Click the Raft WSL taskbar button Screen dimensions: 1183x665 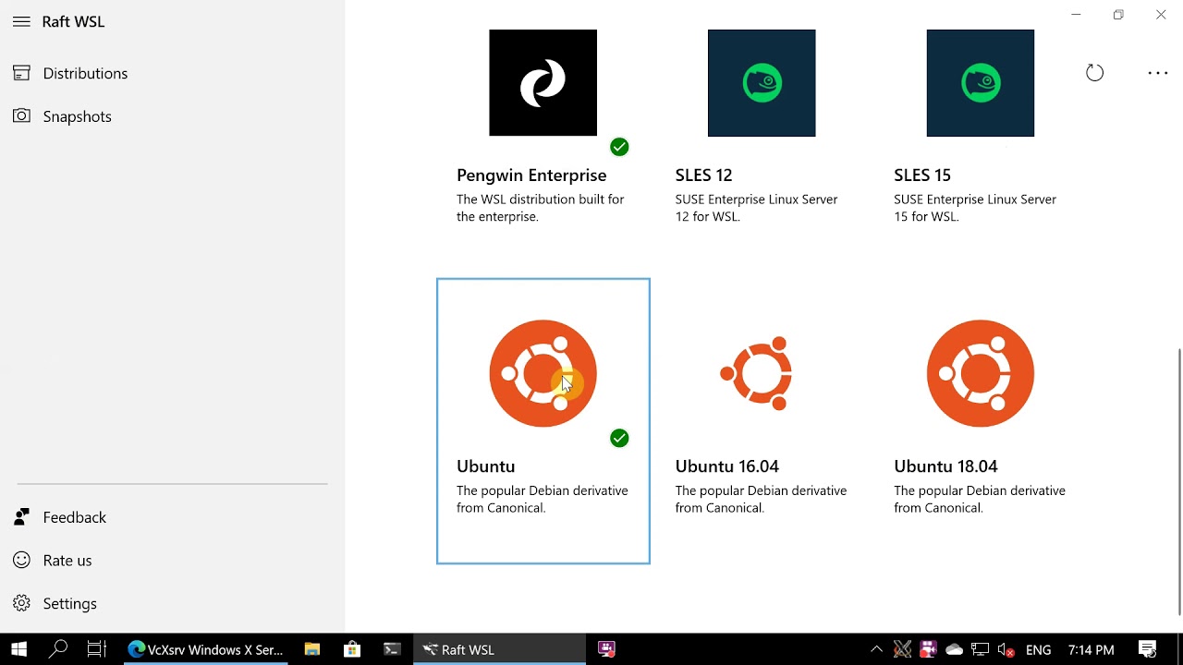pyautogui.click(x=499, y=649)
